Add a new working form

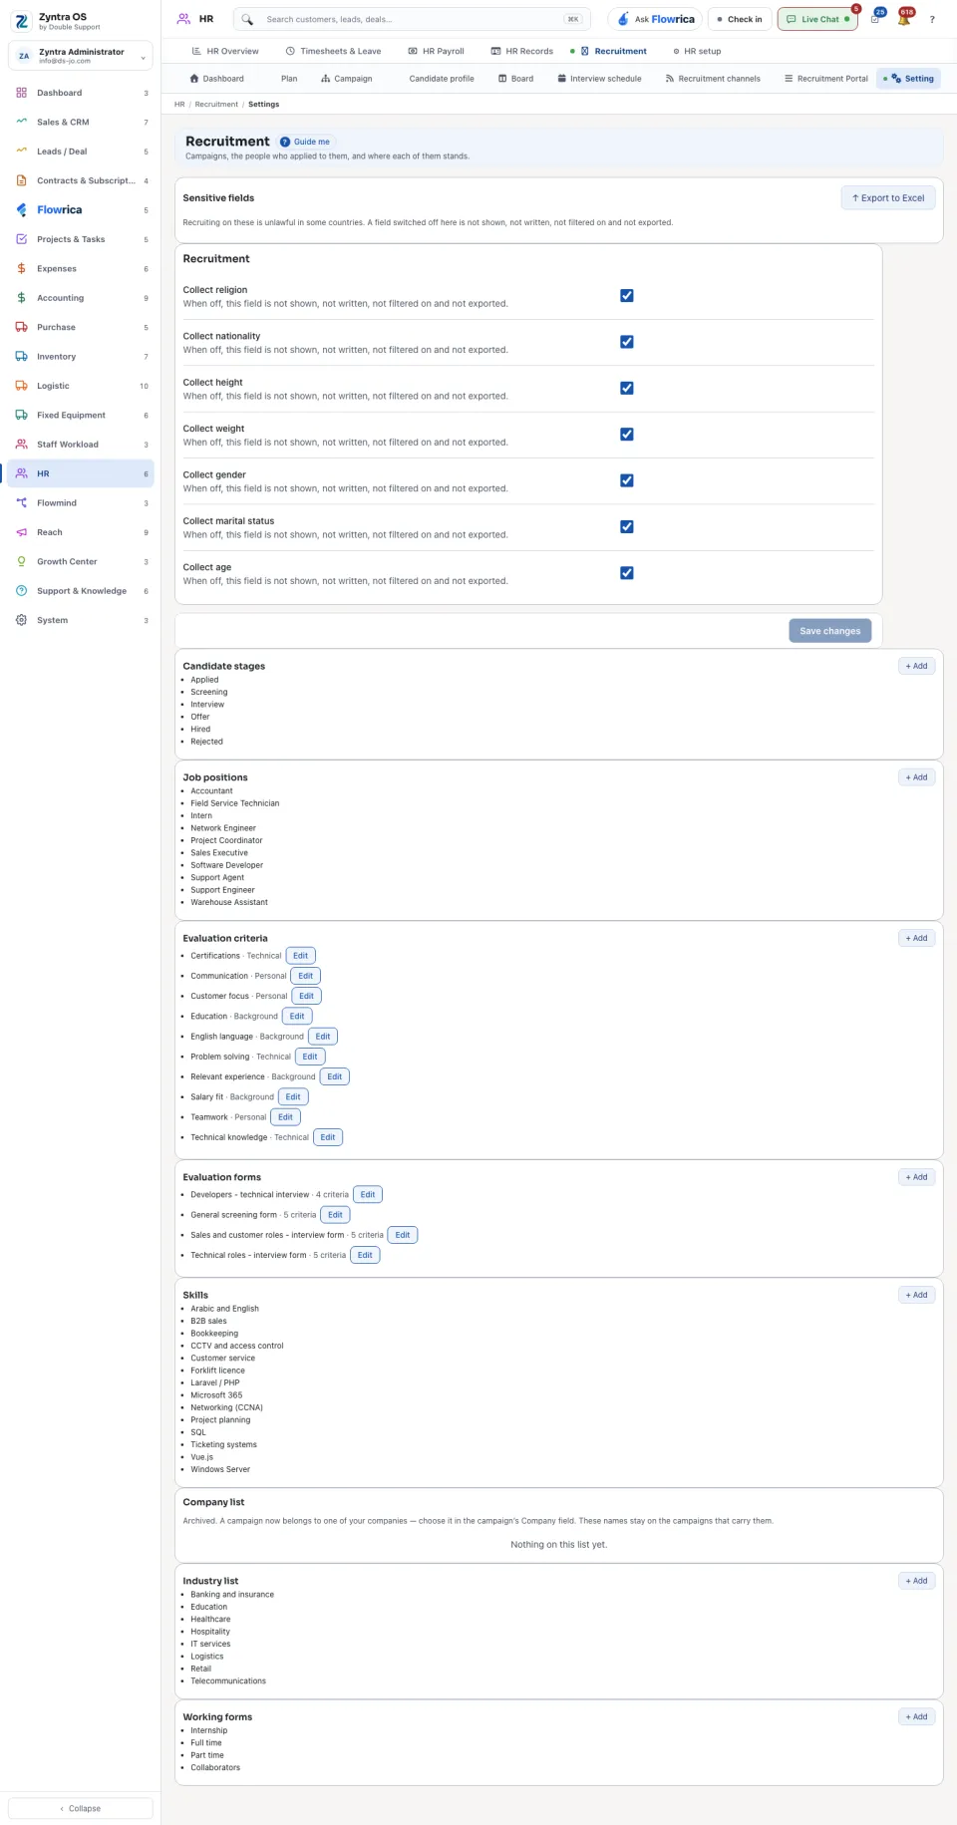917,1716
